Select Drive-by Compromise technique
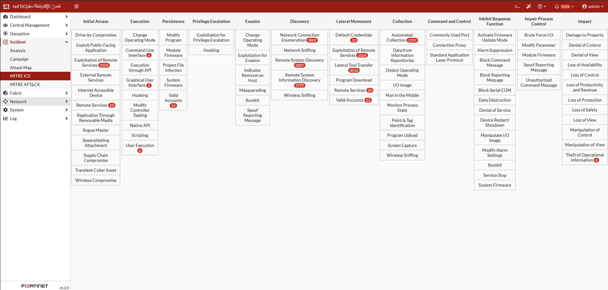Image resolution: width=608 pixels, height=290 pixels. 96,35
